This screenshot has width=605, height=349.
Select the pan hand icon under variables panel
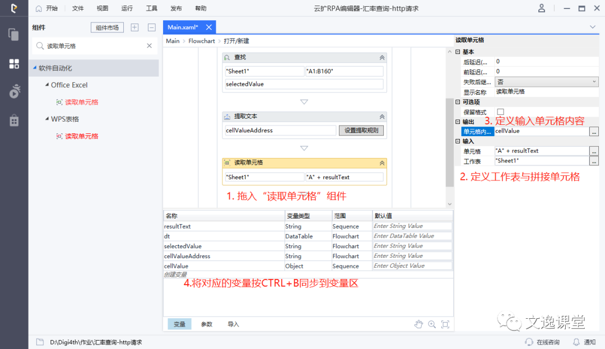click(x=419, y=324)
